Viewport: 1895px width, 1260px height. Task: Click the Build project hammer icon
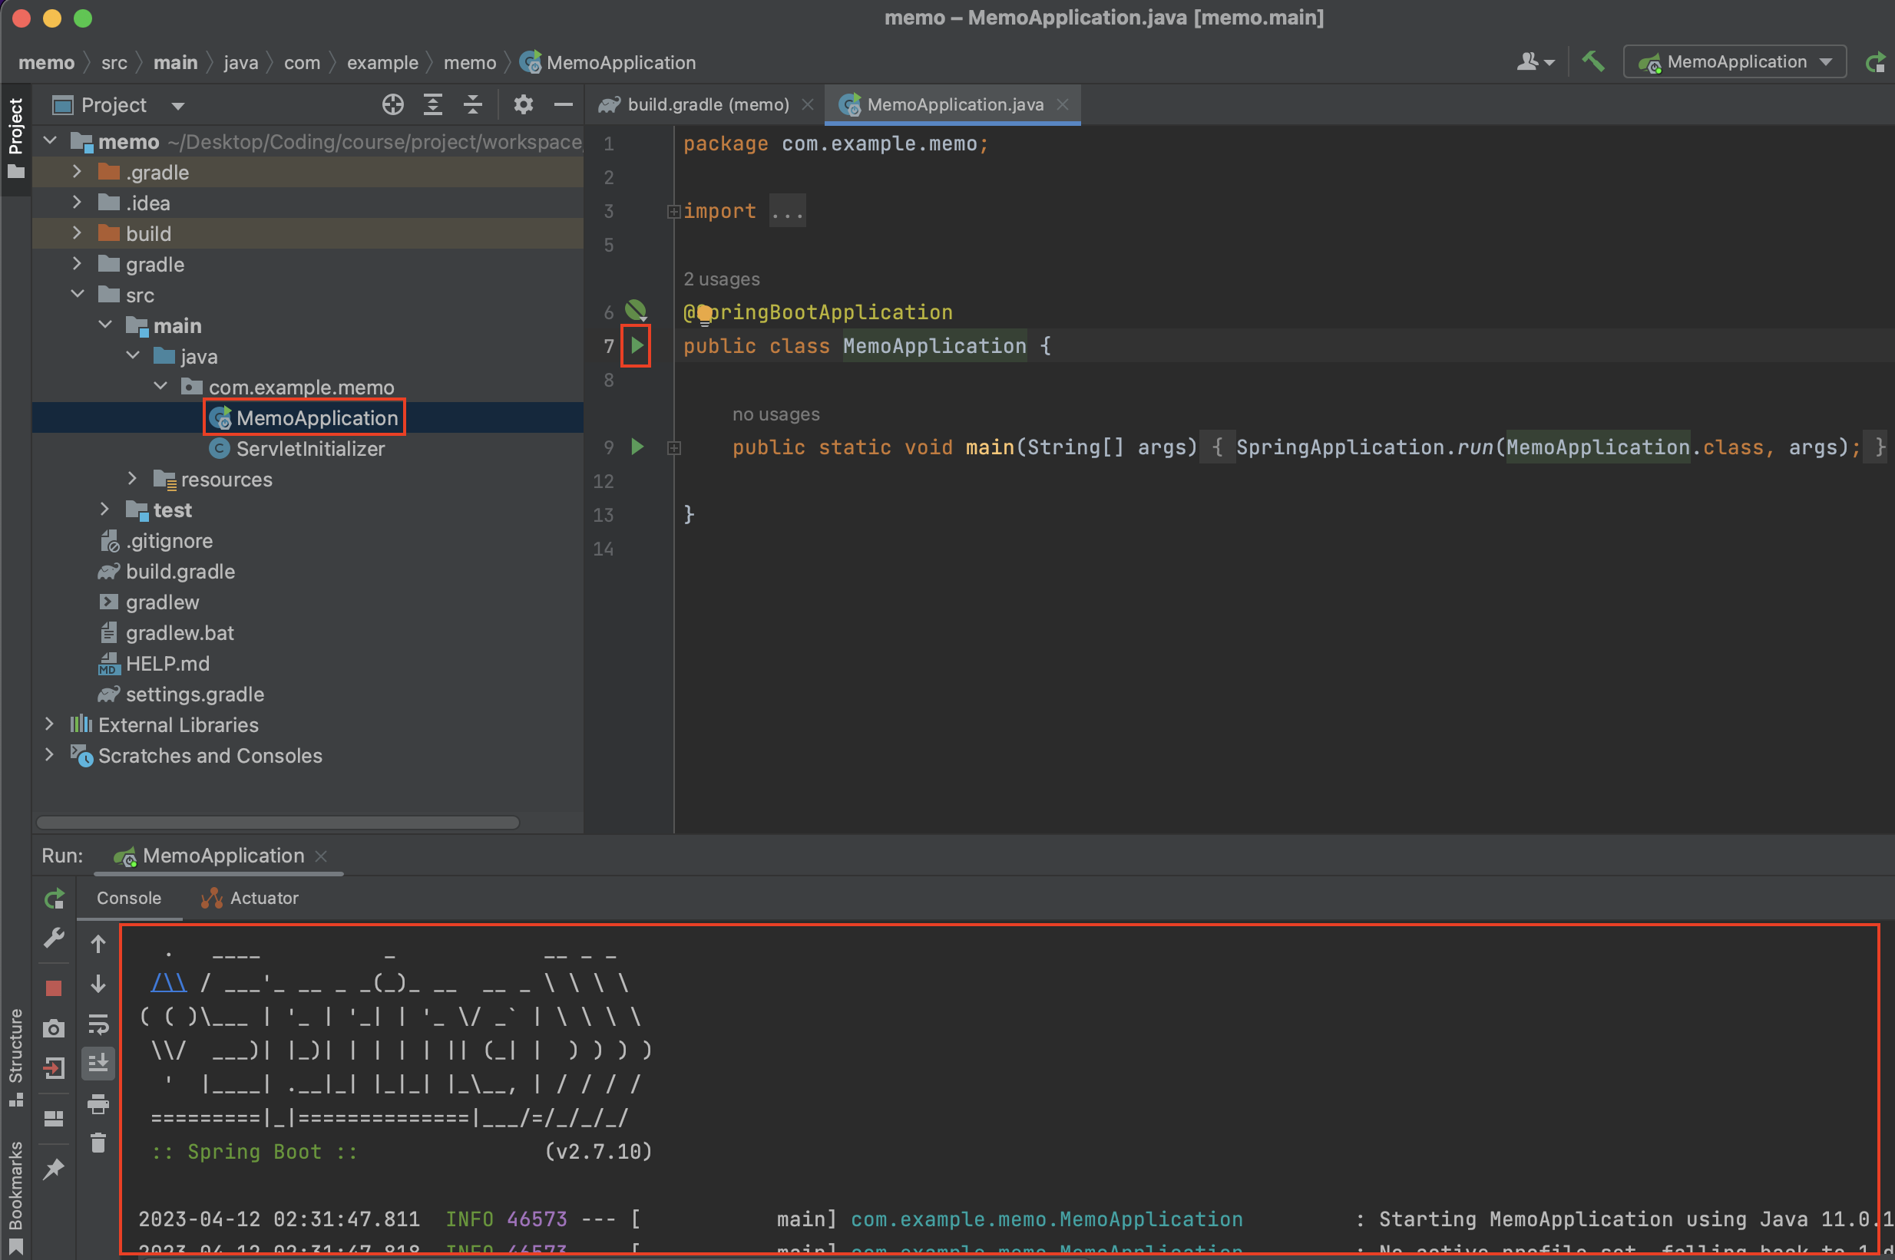tap(1592, 62)
